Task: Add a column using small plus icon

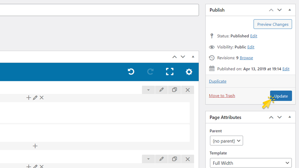Action: (x=28, y=98)
